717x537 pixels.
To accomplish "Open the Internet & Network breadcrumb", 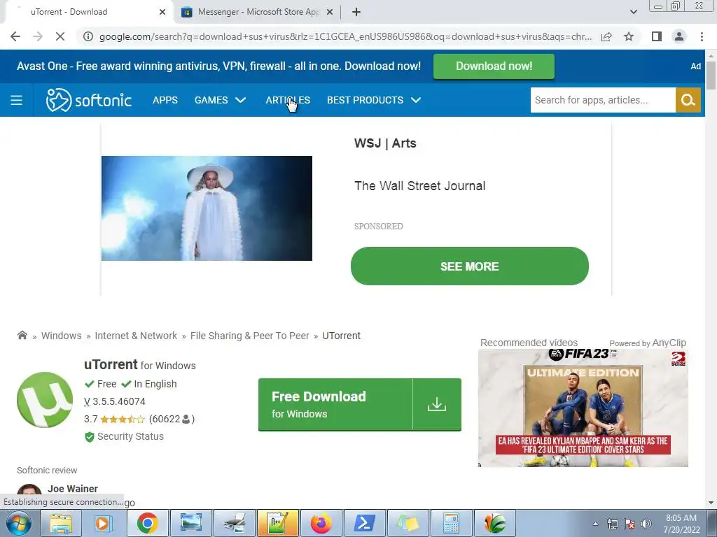I will pos(136,336).
